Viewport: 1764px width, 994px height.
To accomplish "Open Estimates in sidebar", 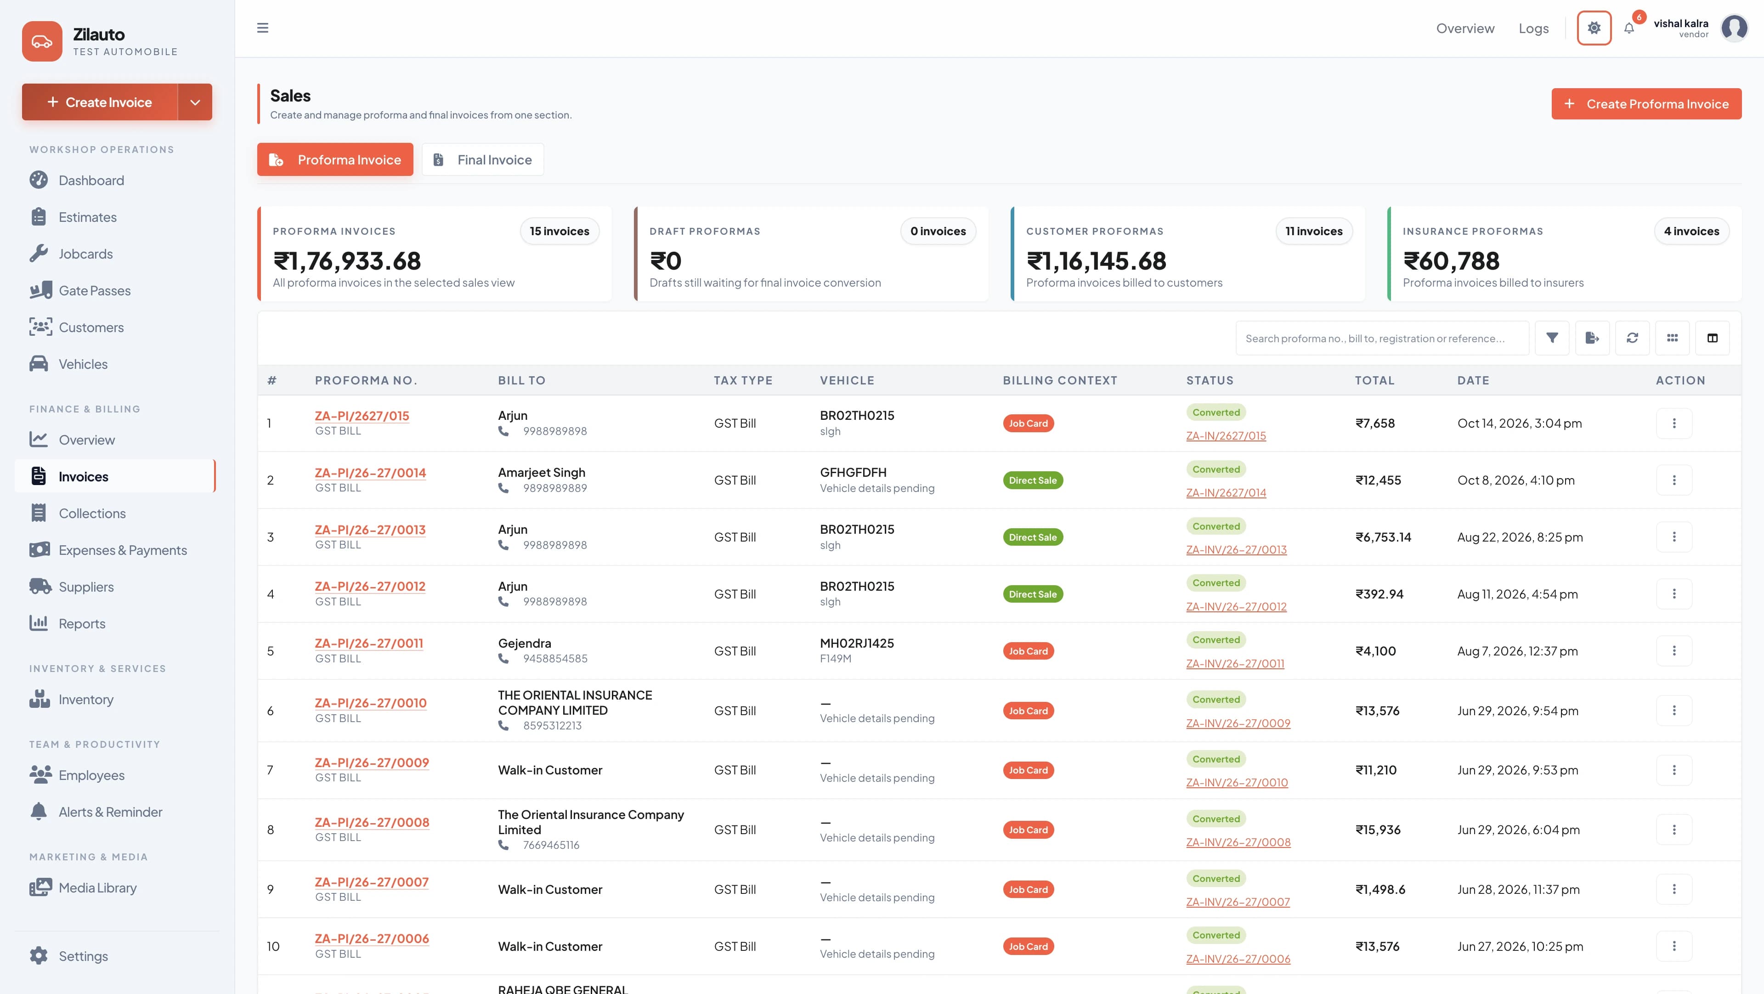I will [x=88, y=217].
